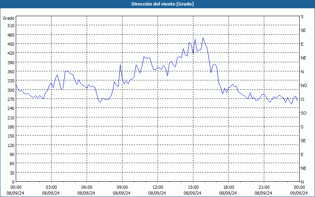Pick the 08/09/24 date beneath 15:00
The width and height of the screenshot is (315, 197).
(193, 193)
